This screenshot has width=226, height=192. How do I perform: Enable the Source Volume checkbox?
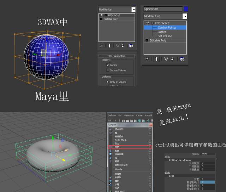point(107,70)
